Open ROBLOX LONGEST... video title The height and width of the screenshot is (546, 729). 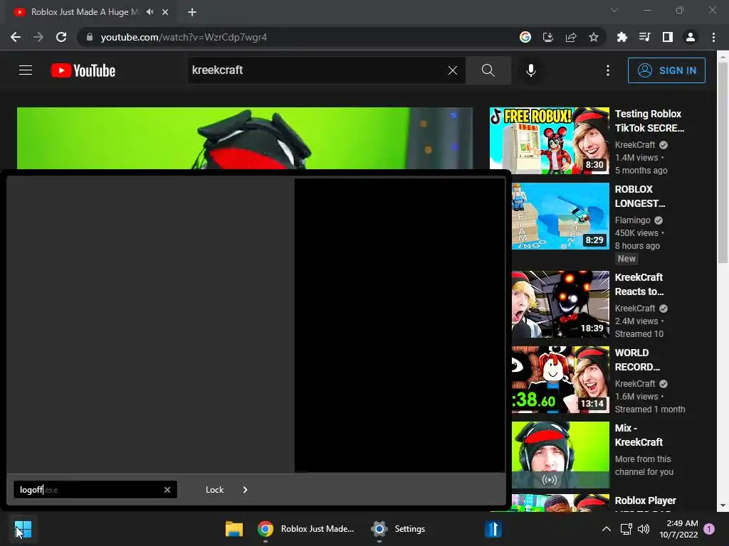tap(640, 196)
